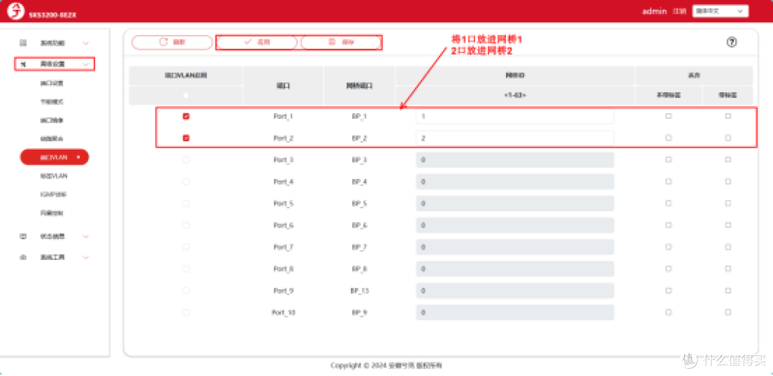The height and width of the screenshot is (376, 773).
Task: Click the Port_4 cell
Action: (283, 182)
